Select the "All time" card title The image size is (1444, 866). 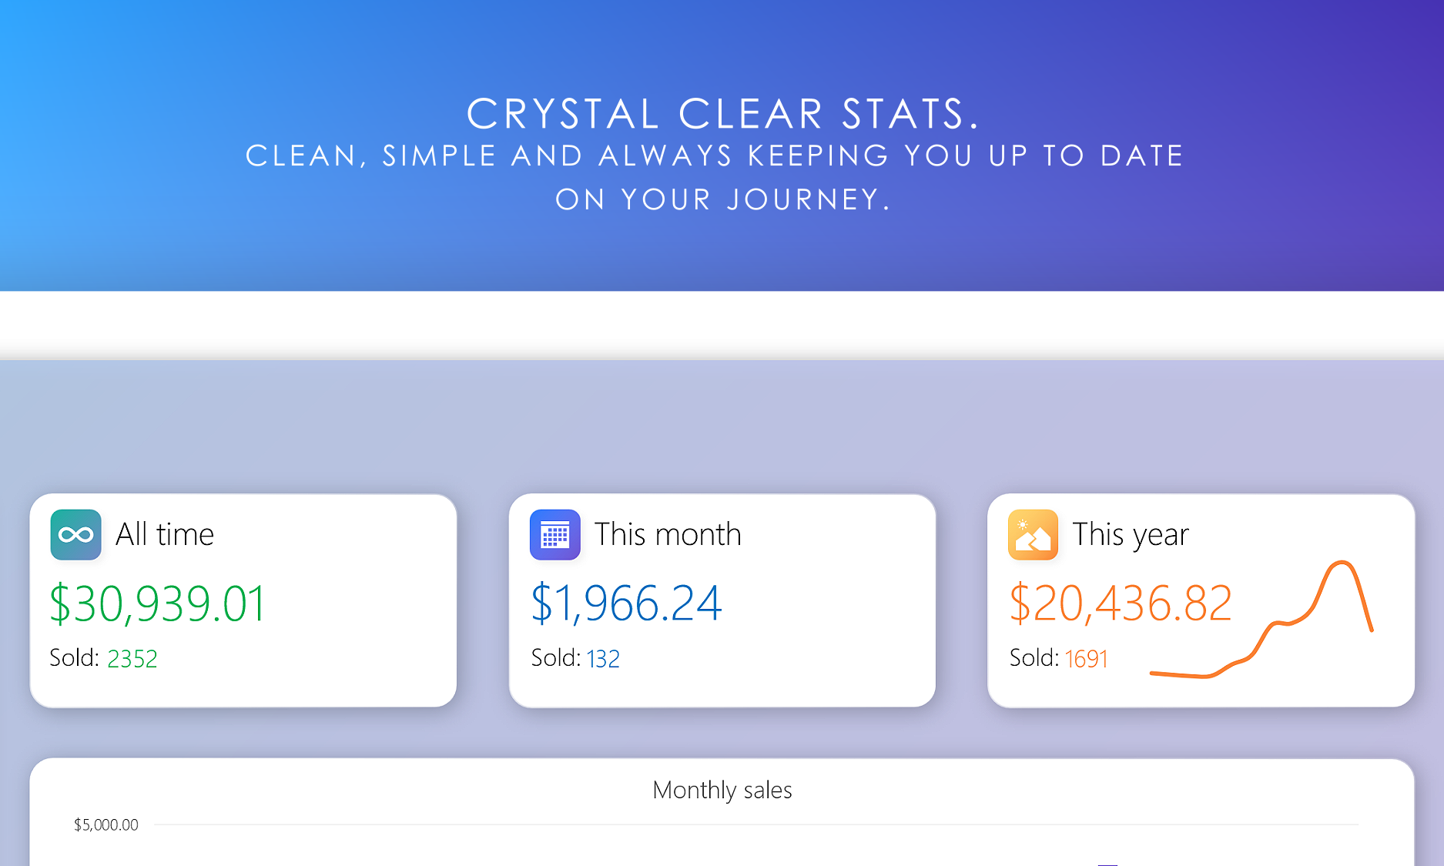pos(165,534)
